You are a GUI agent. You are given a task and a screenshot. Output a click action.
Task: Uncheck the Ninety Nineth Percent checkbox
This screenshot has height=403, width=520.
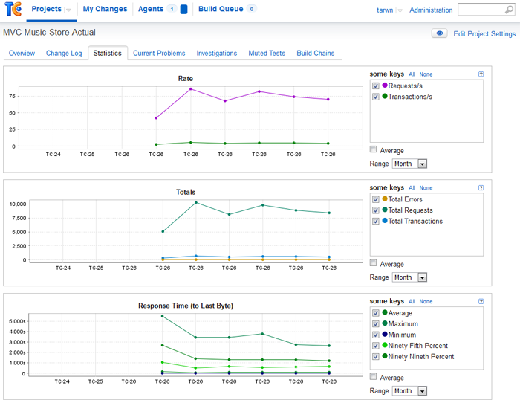(x=375, y=356)
